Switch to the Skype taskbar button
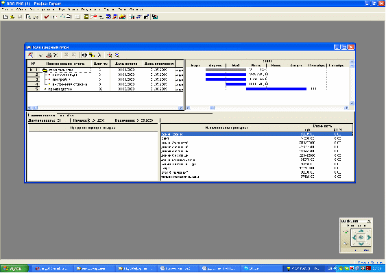Screen dimensions: 386x273 [x=262, y=269]
